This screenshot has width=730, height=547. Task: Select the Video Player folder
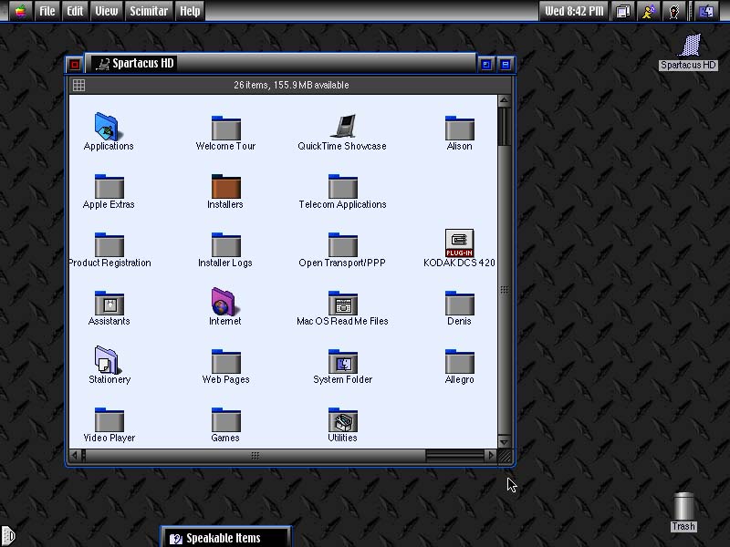(109, 419)
